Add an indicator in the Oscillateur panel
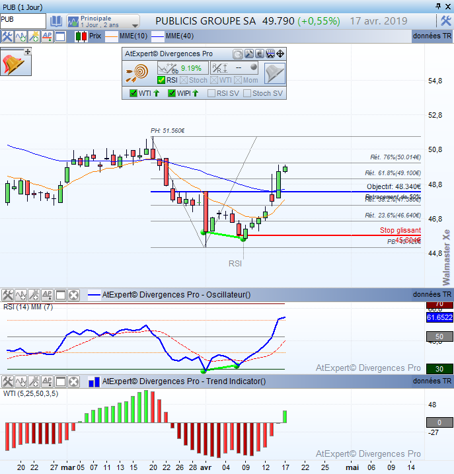This screenshot has width=454, height=474. coord(21,295)
